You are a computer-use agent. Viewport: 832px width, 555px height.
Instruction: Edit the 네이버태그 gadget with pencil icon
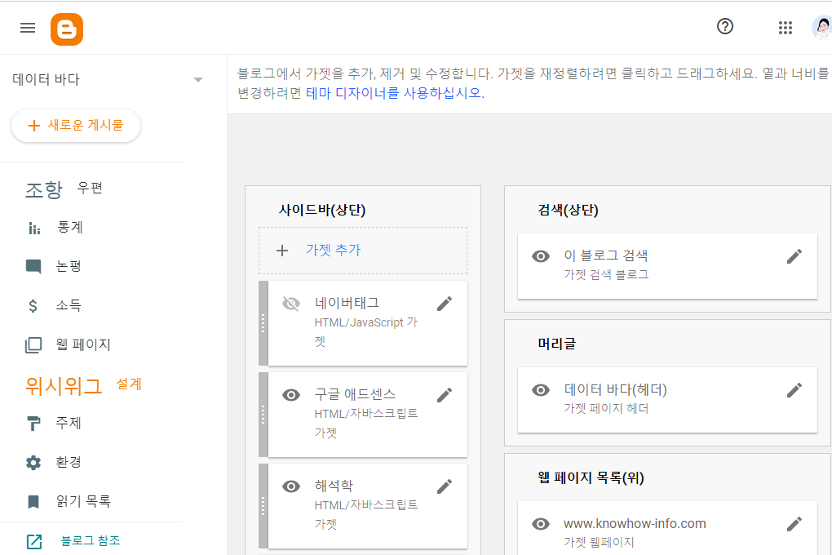(445, 303)
